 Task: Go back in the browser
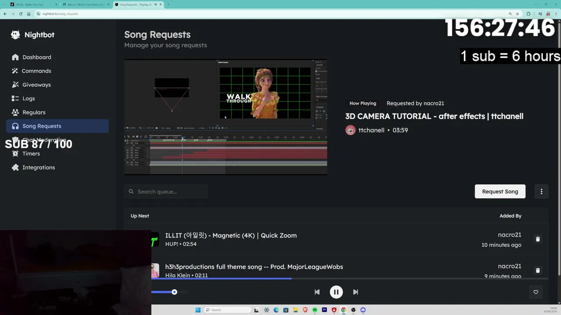[5, 14]
